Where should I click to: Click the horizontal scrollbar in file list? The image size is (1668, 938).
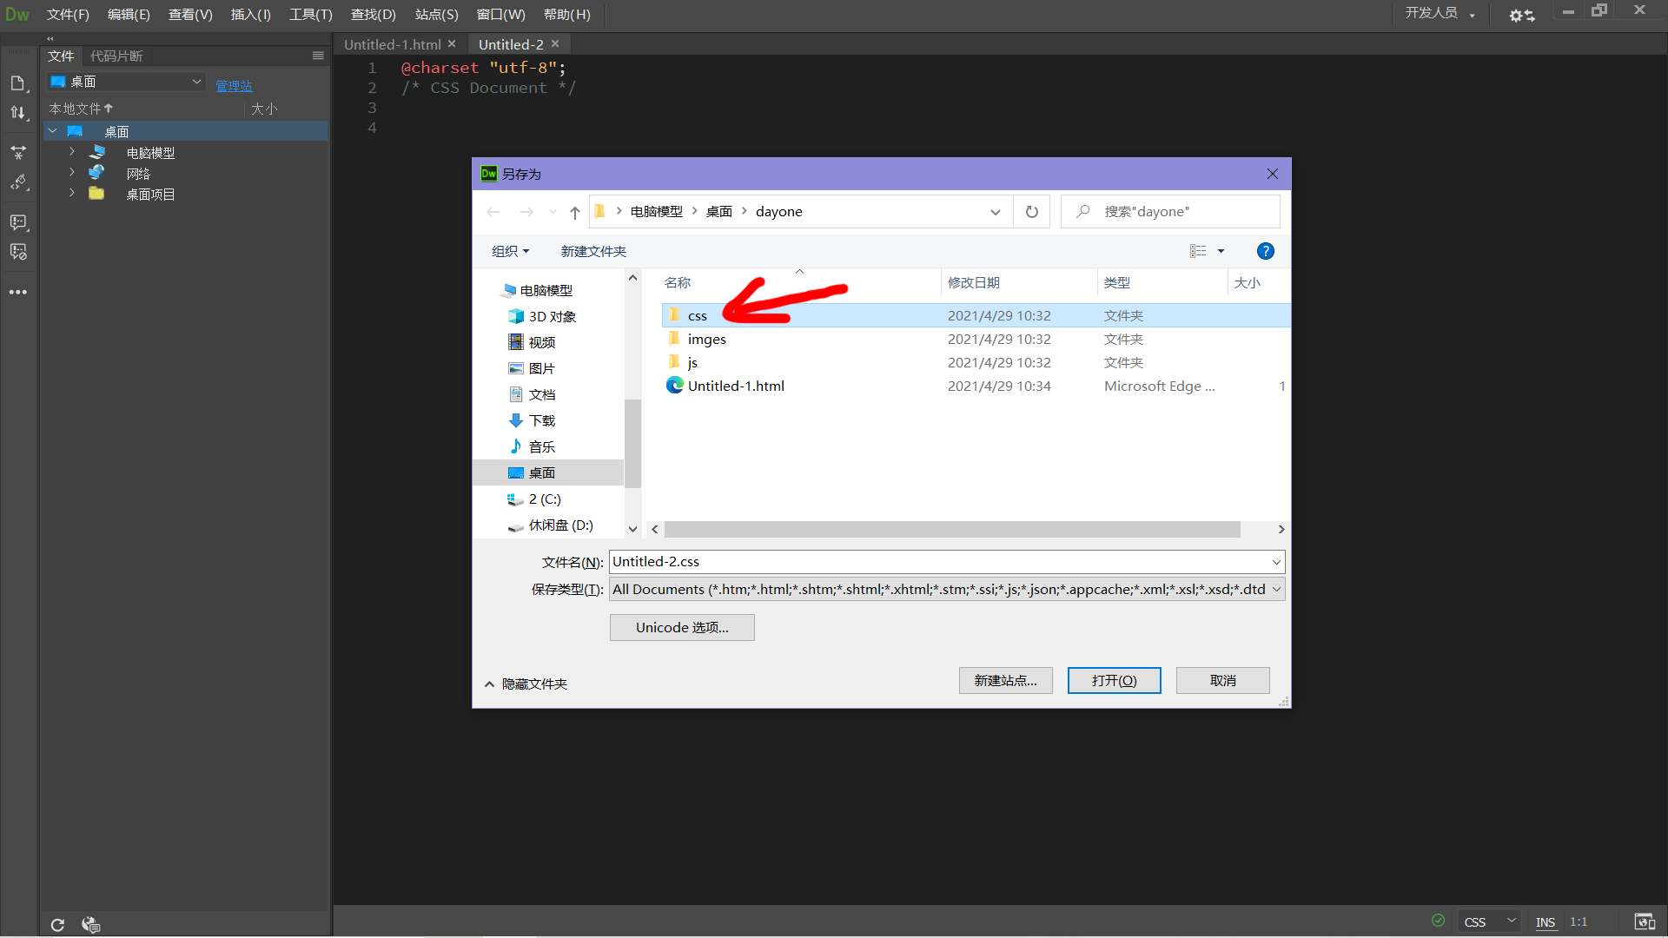952,530
